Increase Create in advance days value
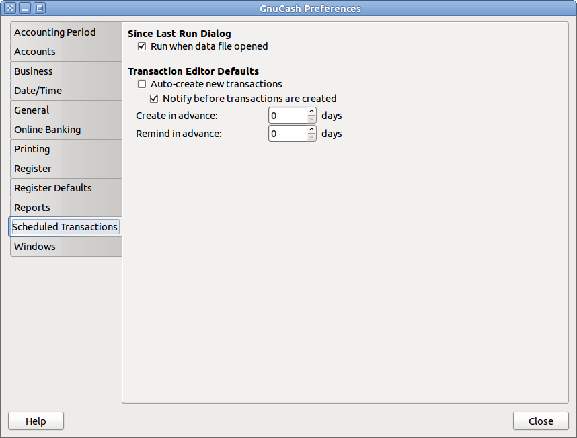577x438 pixels. pos(311,112)
